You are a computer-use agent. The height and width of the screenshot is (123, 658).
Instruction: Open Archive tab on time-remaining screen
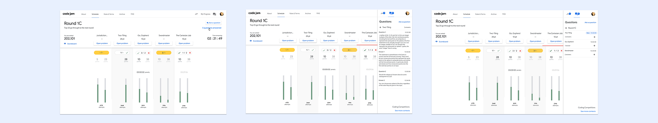click(122, 14)
